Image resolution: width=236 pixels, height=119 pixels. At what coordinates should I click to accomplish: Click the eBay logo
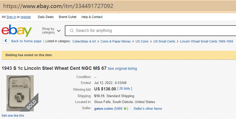coord(17,31)
